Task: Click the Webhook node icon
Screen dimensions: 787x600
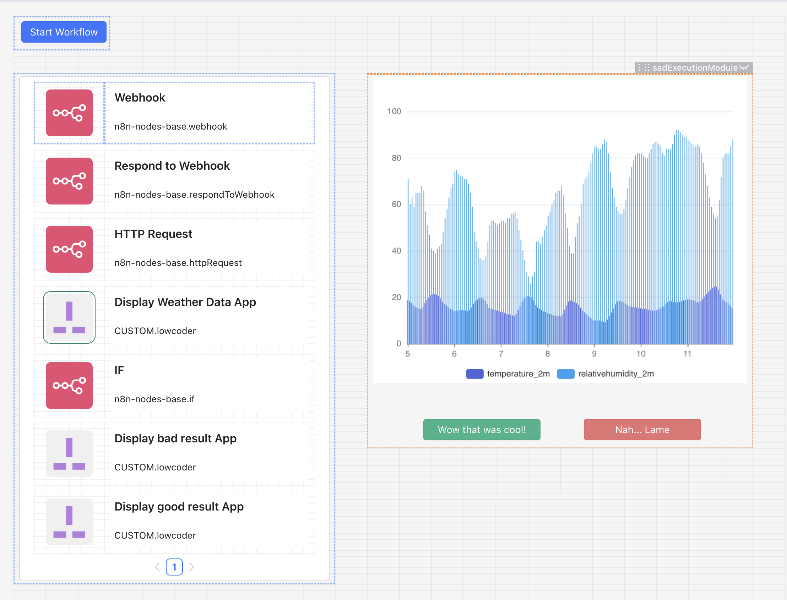Action: 69,113
